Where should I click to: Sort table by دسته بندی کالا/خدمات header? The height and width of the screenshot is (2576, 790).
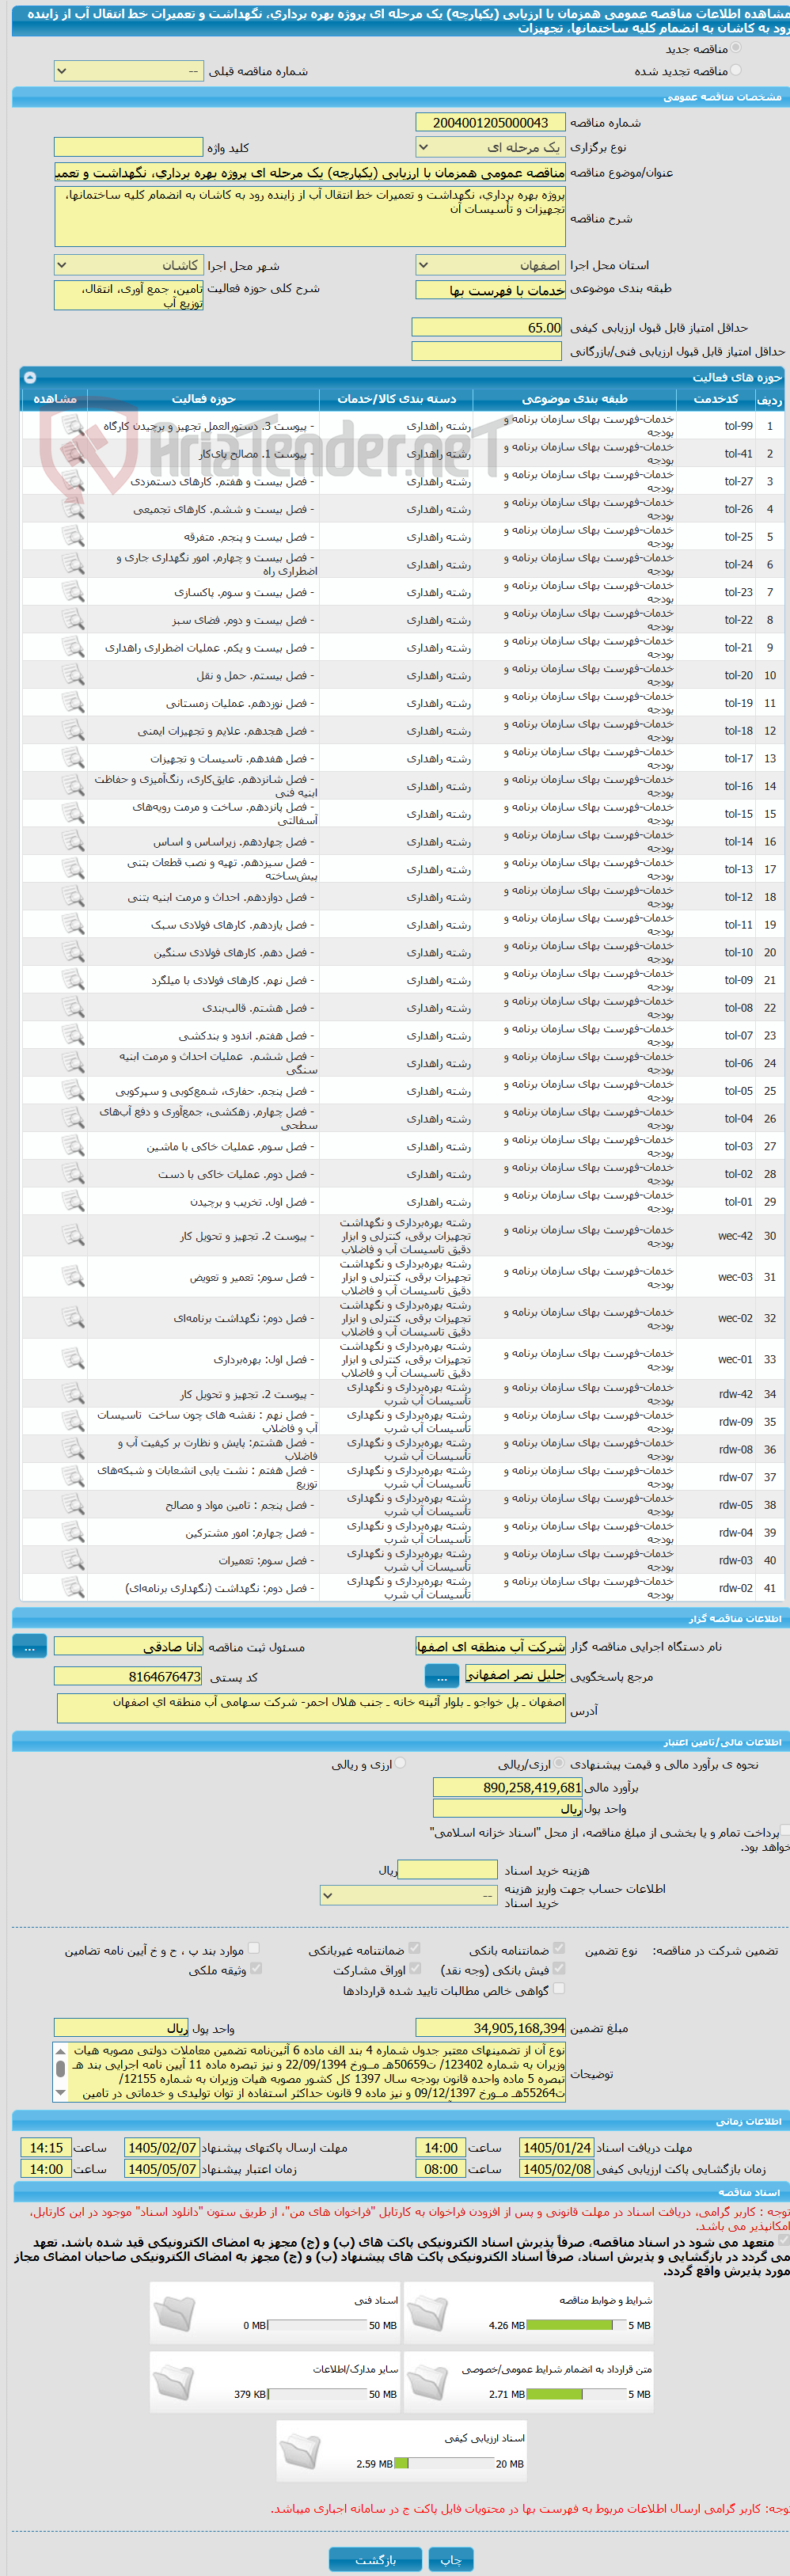[x=396, y=398]
